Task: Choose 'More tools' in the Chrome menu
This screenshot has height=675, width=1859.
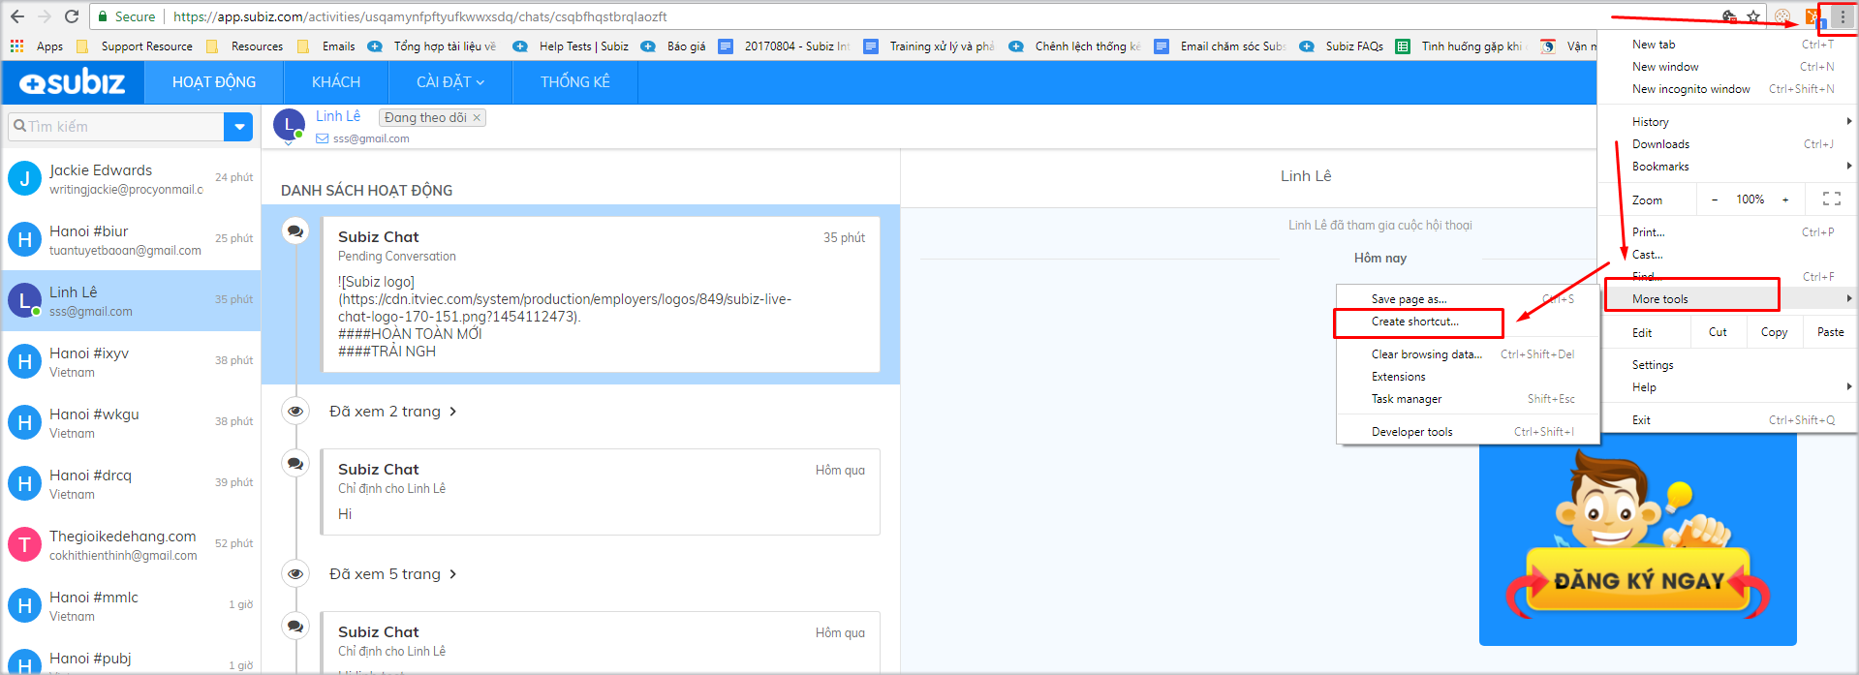Action: click(x=1660, y=299)
